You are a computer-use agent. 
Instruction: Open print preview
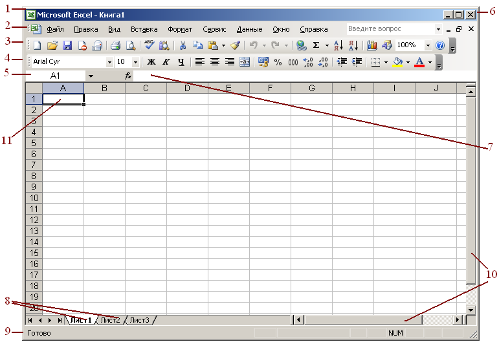pyautogui.click(x=131, y=45)
